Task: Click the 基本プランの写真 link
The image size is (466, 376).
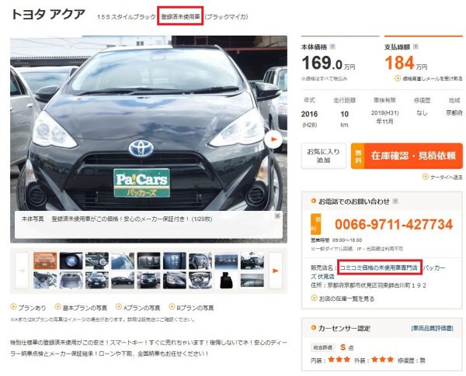Action: 81,308
